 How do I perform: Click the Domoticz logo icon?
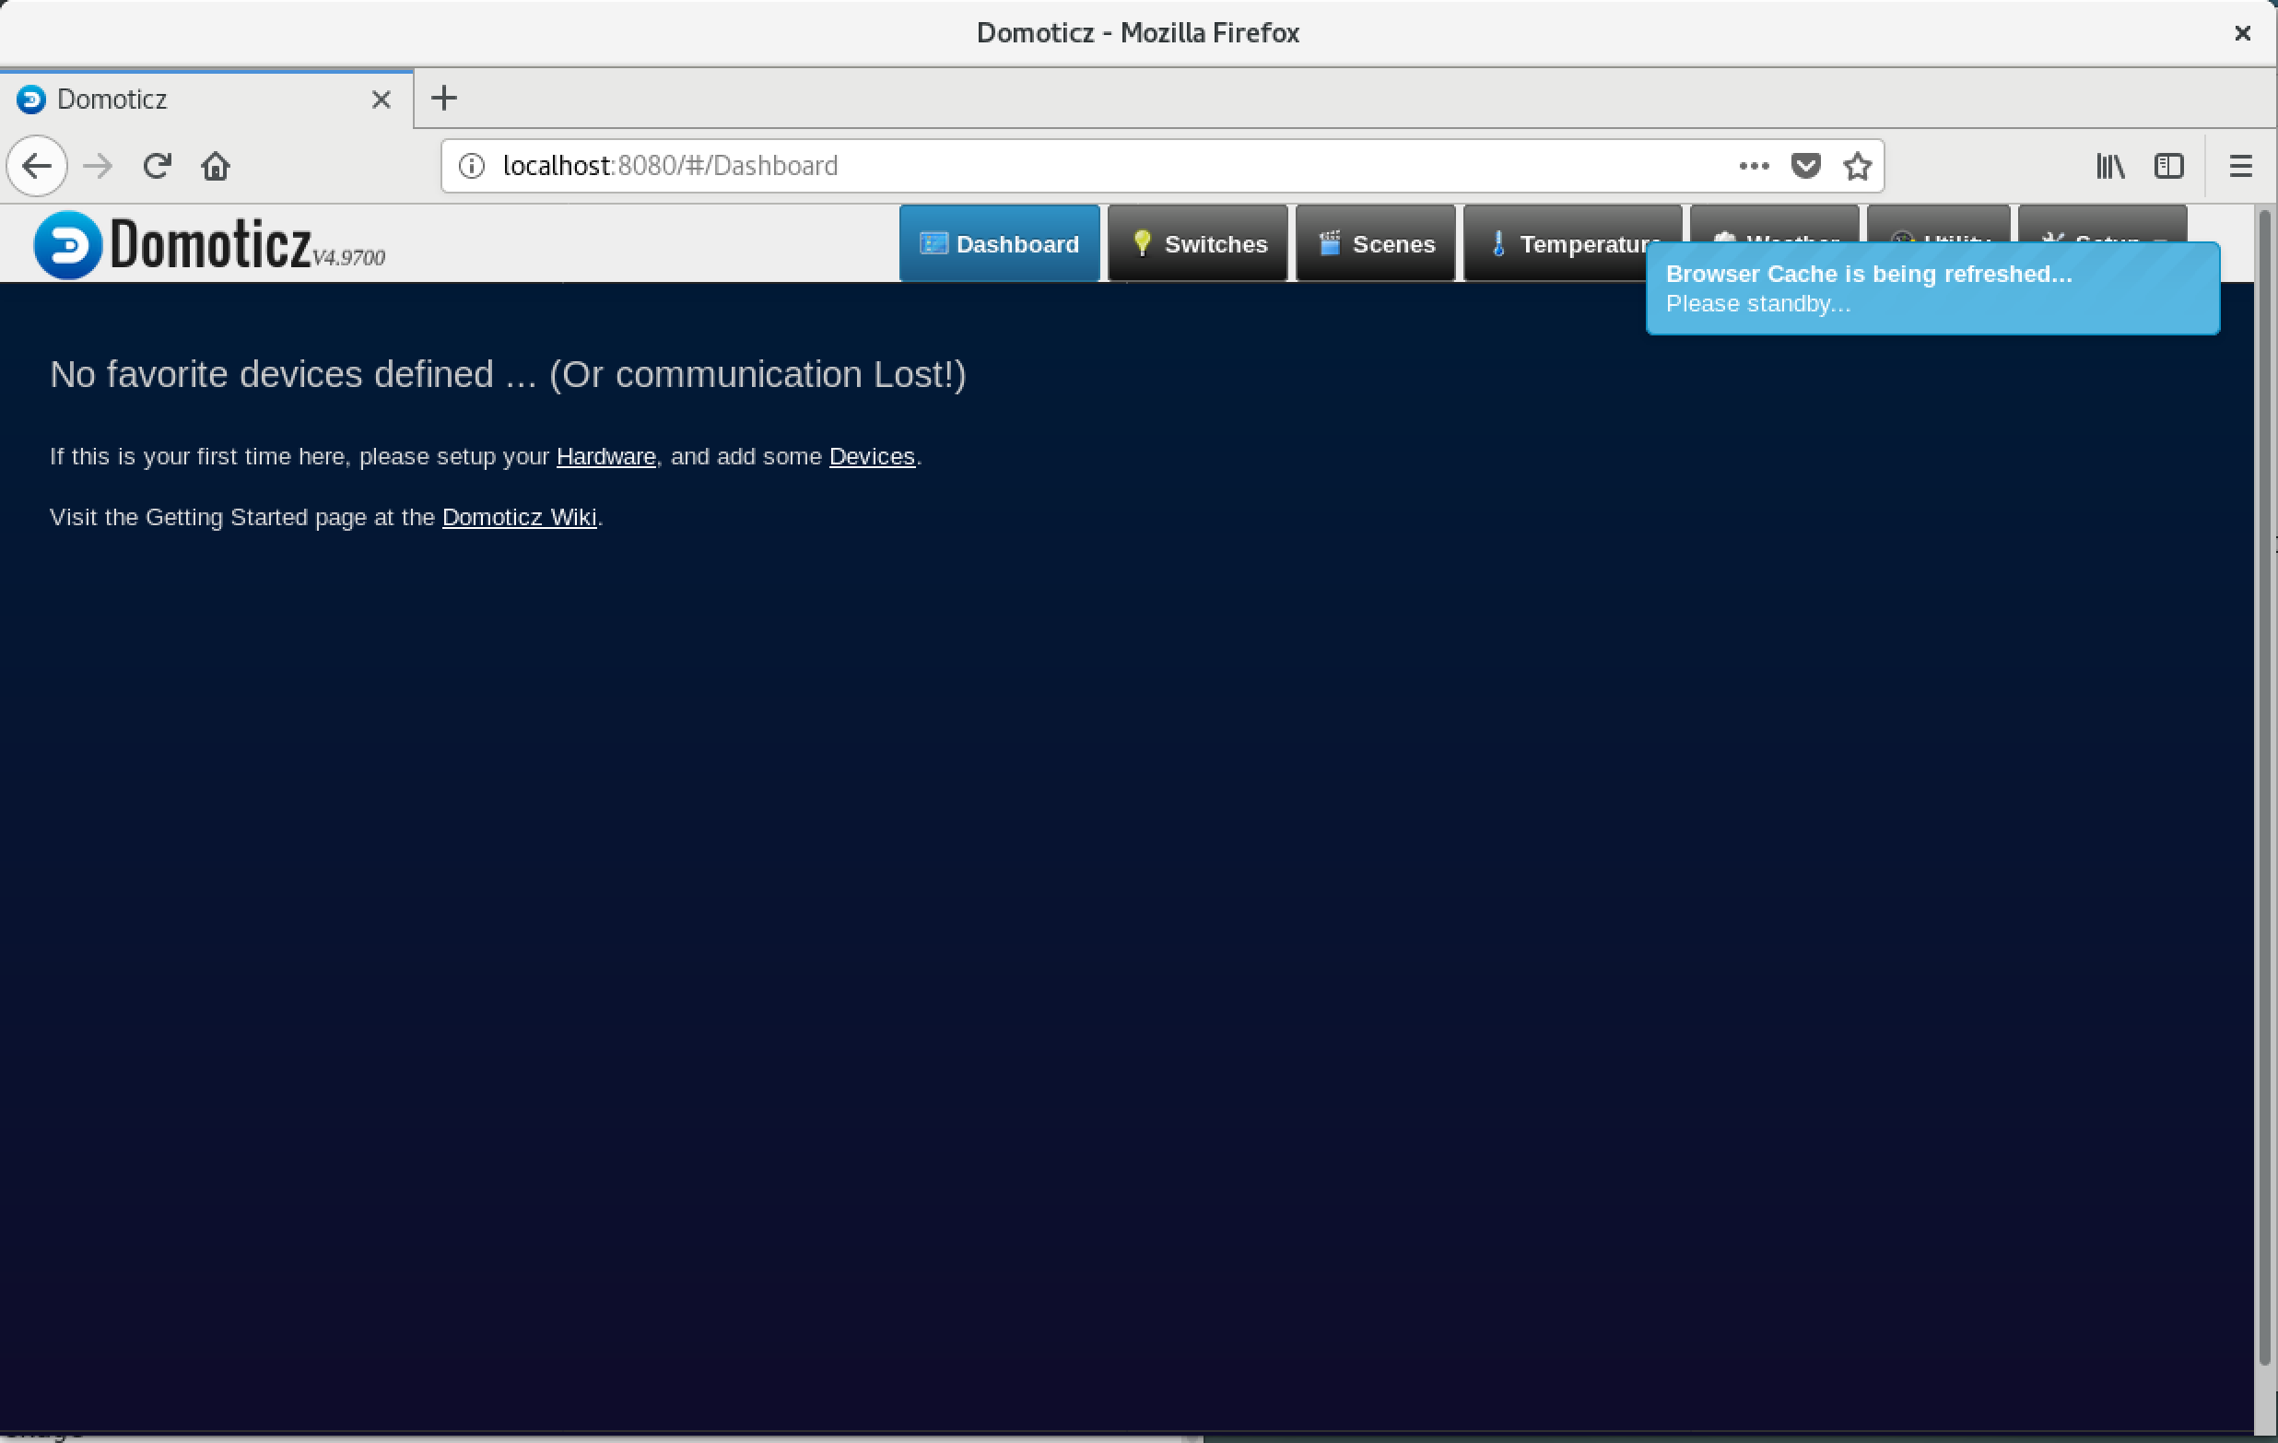pos(68,244)
